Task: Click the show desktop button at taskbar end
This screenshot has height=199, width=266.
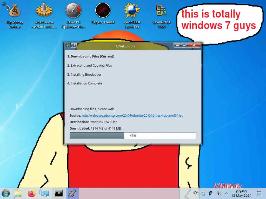Action: (259, 193)
